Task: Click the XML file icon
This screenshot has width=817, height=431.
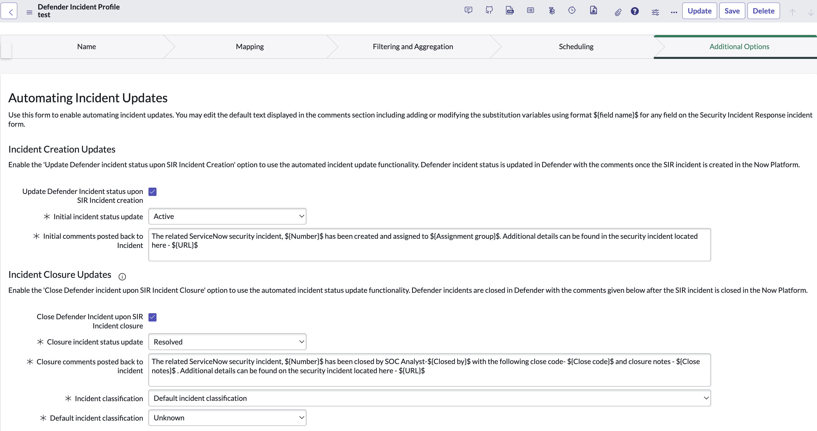Action: point(510,10)
